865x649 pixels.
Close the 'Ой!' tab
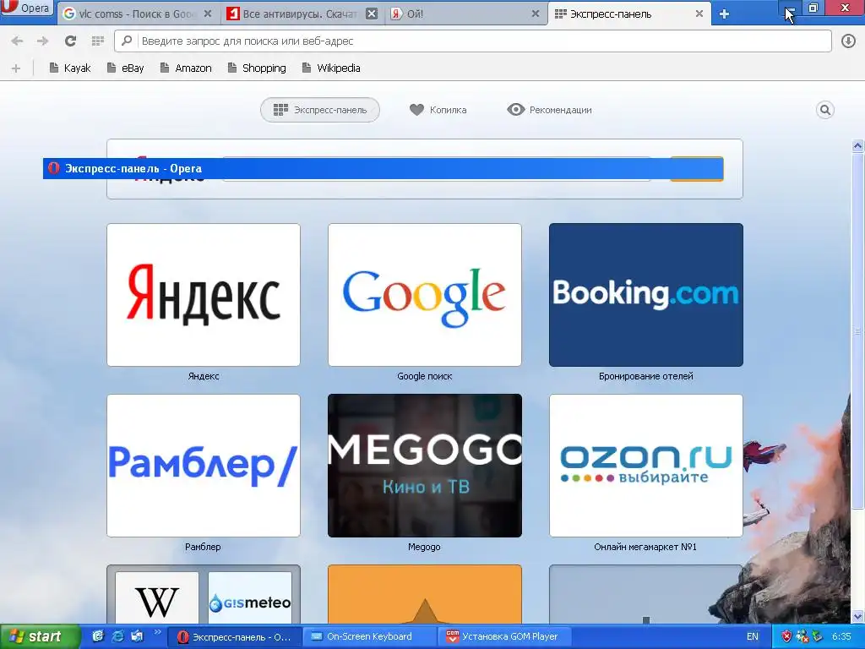535,14
